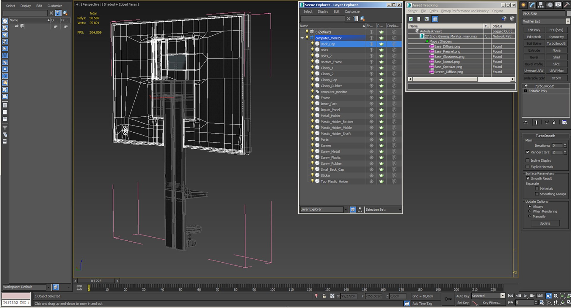The image size is (571, 308).
Task: Click the Play Animation button
Action: (525, 296)
